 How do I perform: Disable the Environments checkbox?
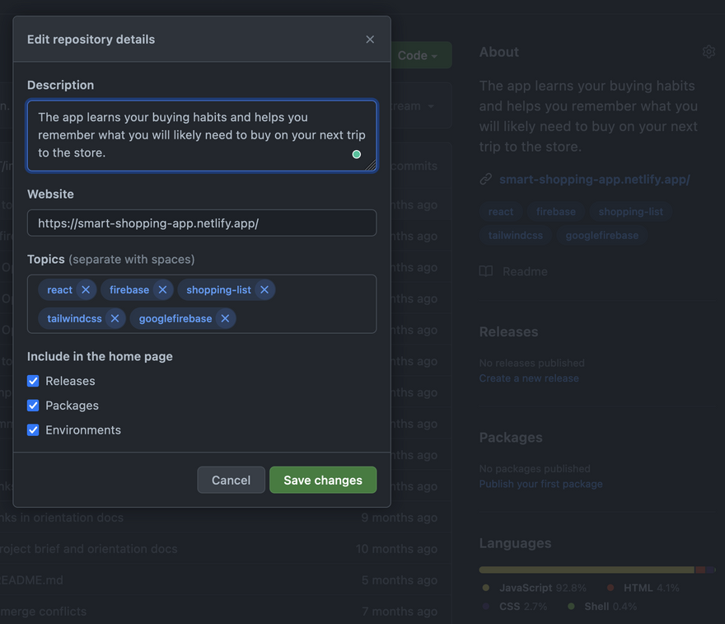click(x=33, y=430)
